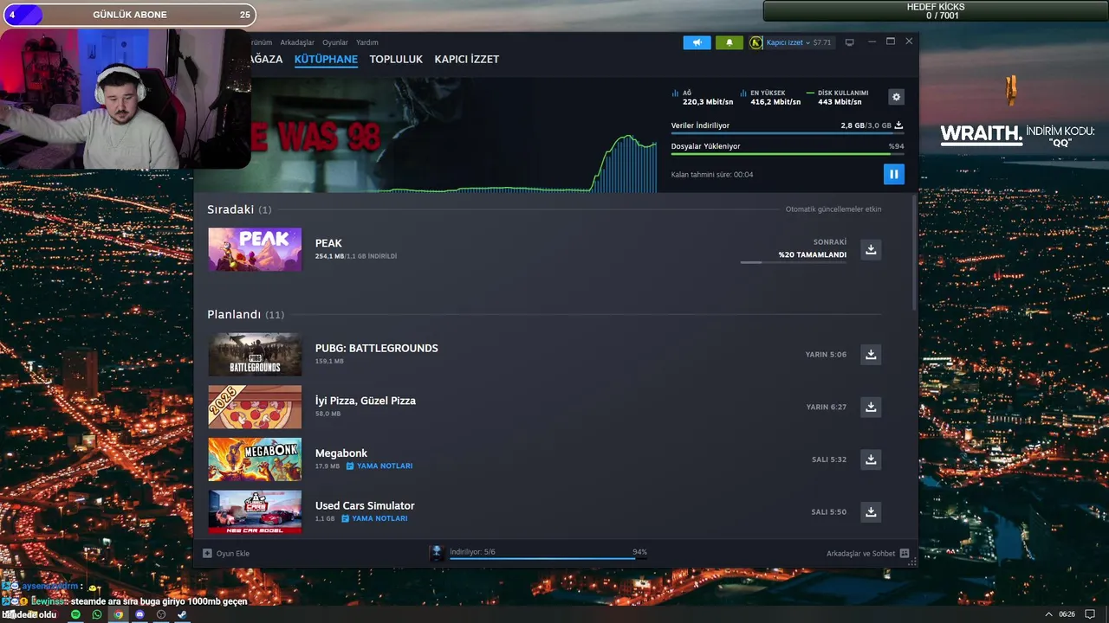This screenshot has width=1109, height=623.
Task: Click the DİSK KULLANIMI stat
Action: tap(838, 97)
